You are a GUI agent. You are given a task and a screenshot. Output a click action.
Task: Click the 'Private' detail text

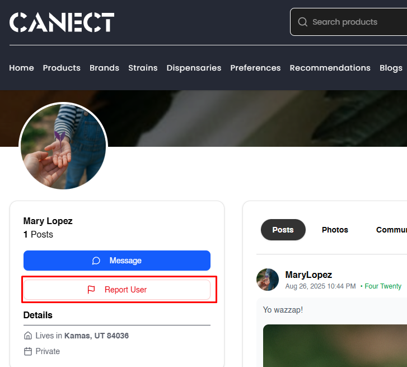point(48,351)
